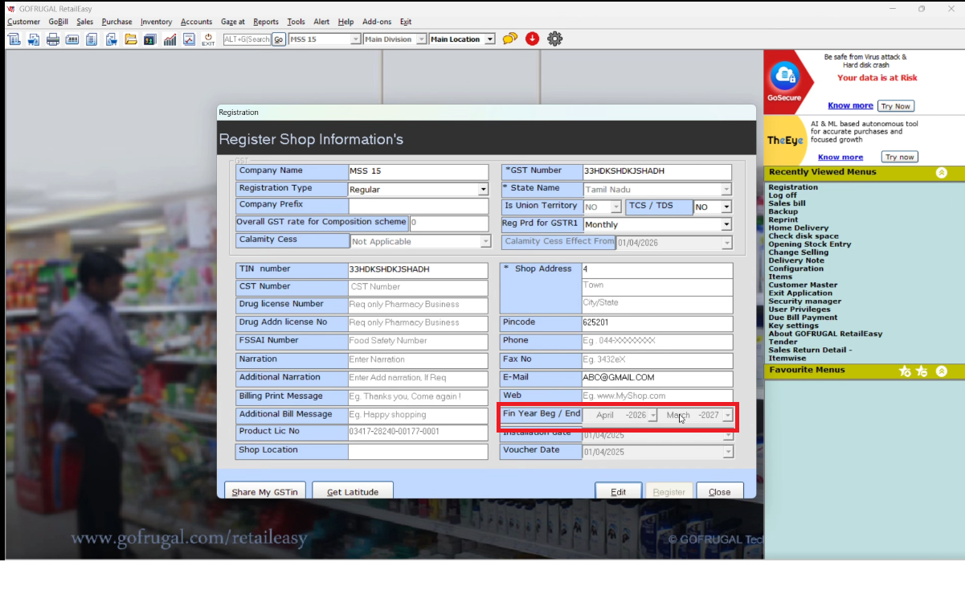This screenshot has width=965, height=607.
Task: Open TheEye Know more link
Action: pyautogui.click(x=840, y=158)
